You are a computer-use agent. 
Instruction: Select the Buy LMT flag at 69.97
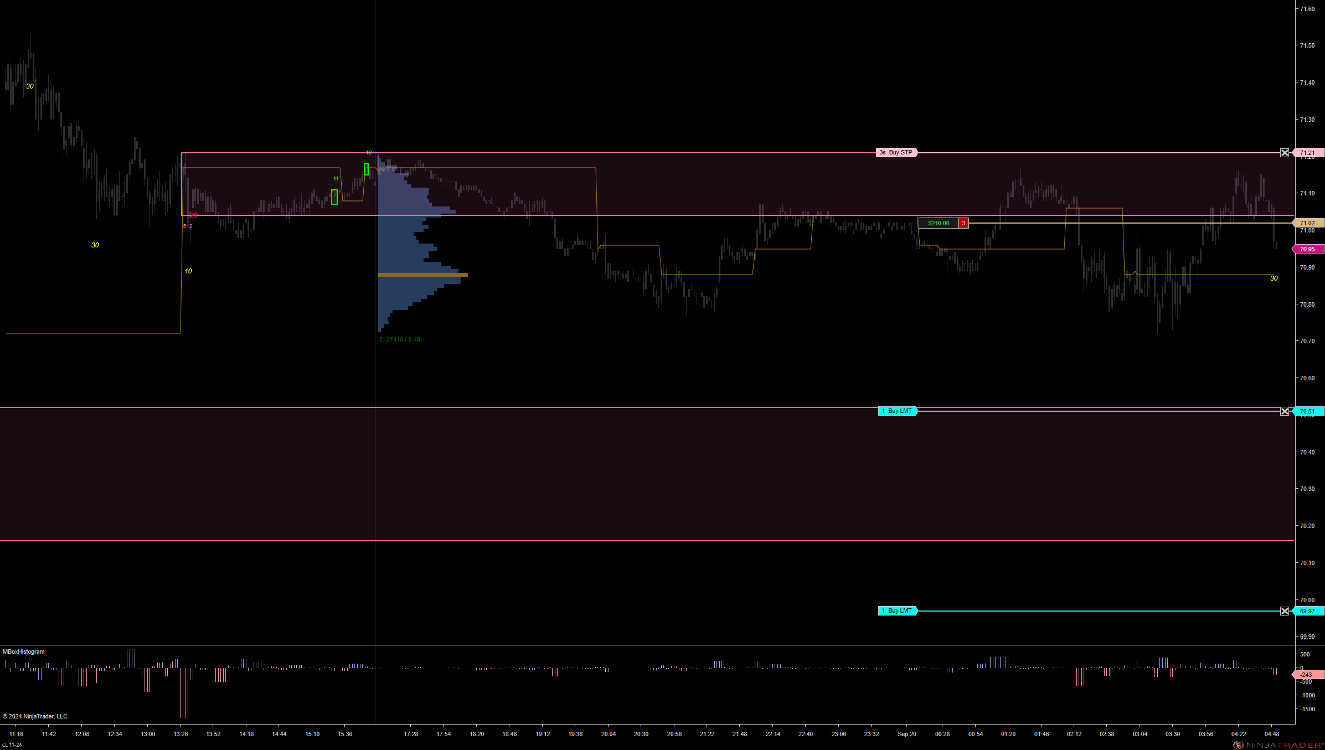tap(898, 611)
